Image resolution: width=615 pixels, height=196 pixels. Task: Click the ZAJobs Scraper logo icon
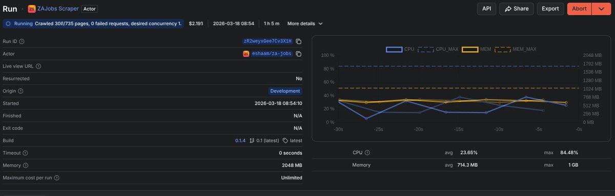[32, 9]
